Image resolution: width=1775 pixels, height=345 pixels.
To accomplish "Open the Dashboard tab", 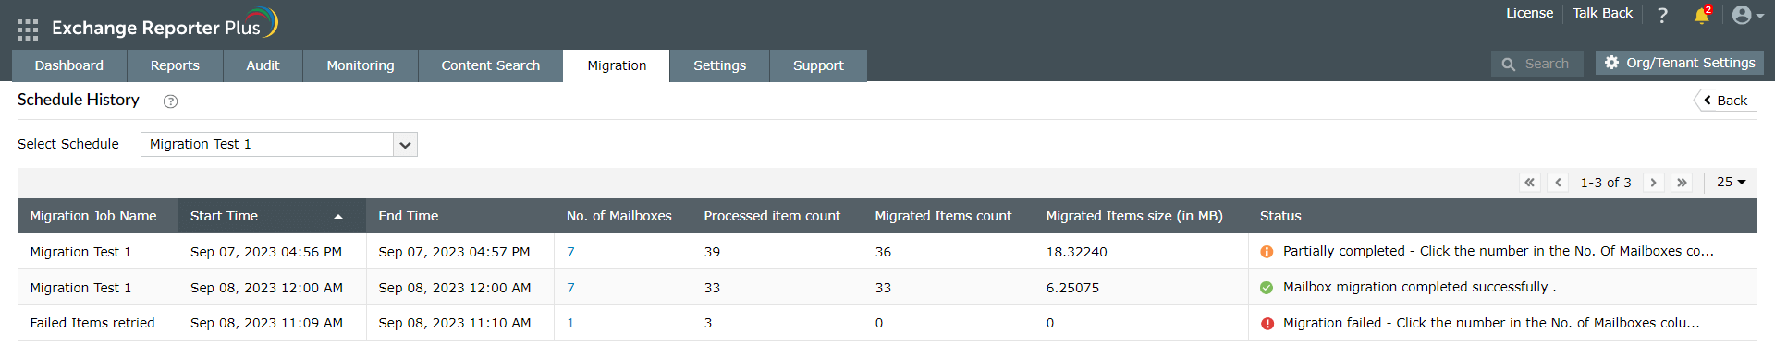I will tap(69, 65).
